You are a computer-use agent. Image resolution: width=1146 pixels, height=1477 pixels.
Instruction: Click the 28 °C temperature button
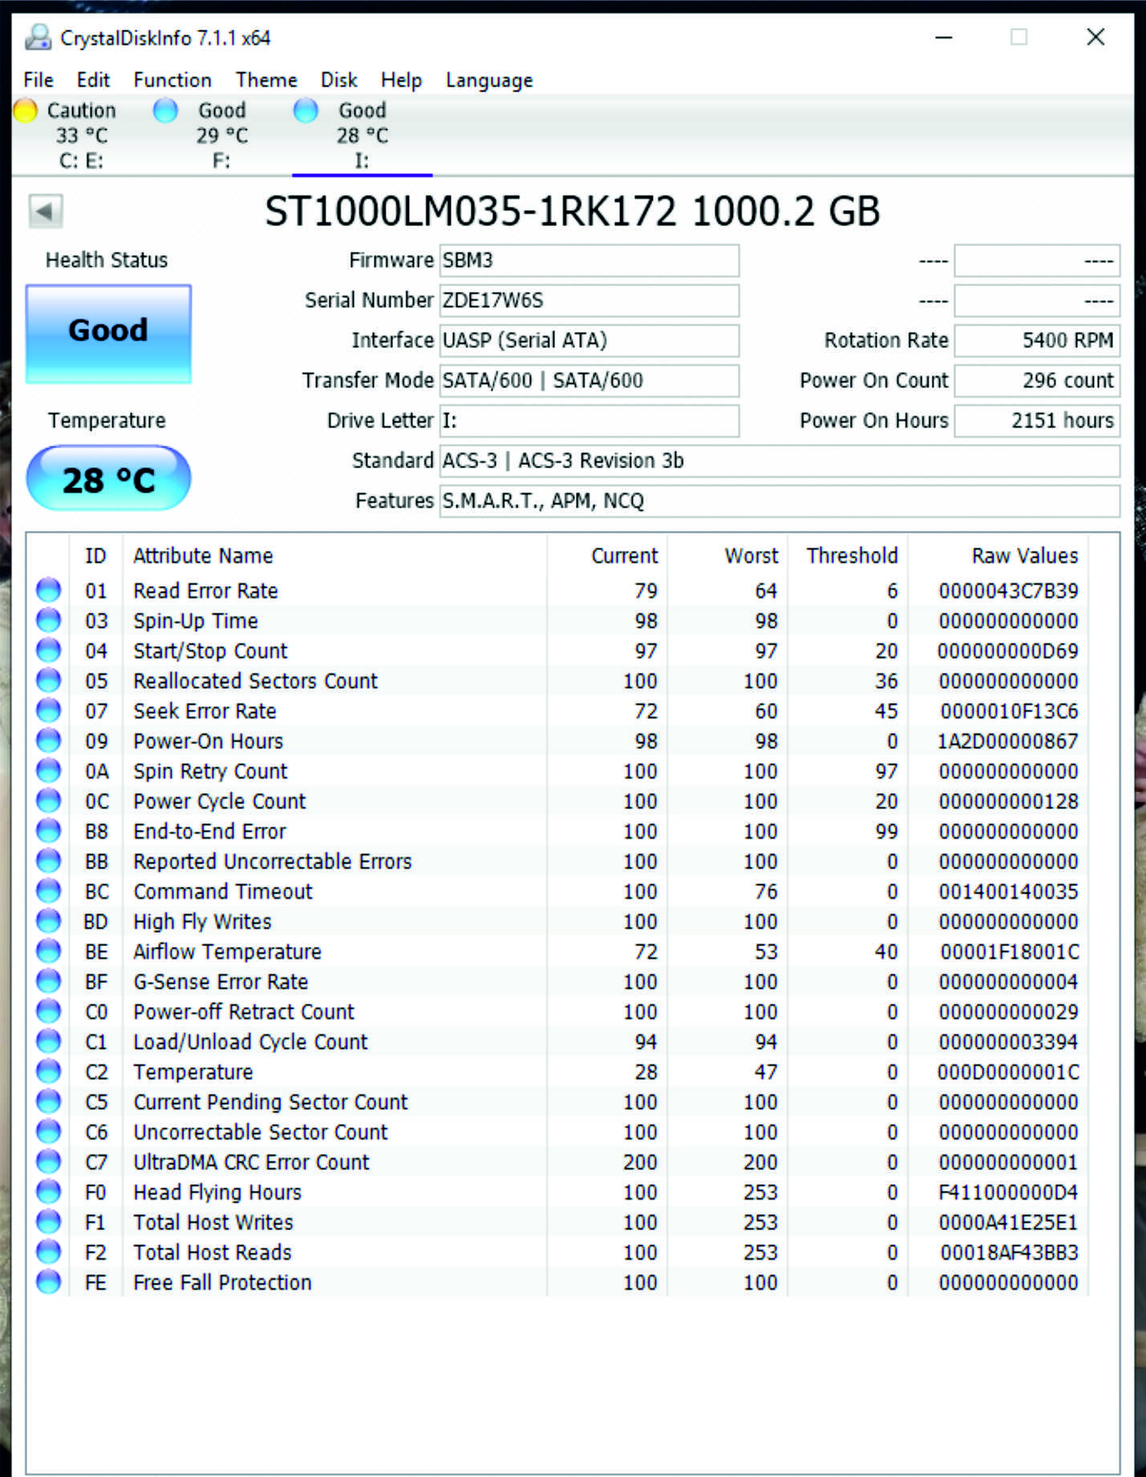108,478
